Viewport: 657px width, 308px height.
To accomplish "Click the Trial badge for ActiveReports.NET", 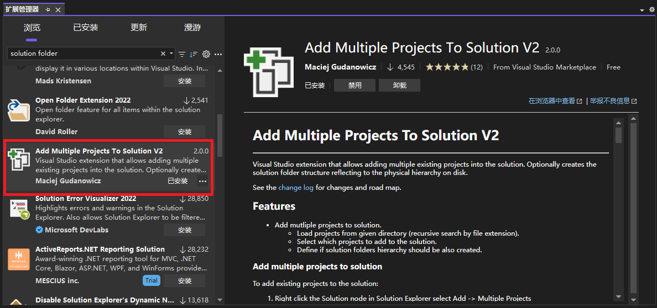I will (152, 280).
